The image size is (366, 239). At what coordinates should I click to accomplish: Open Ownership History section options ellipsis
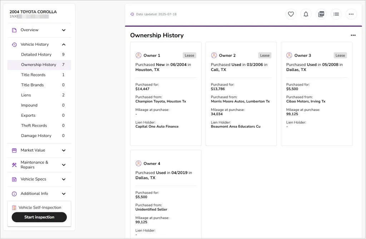[353, 35]
